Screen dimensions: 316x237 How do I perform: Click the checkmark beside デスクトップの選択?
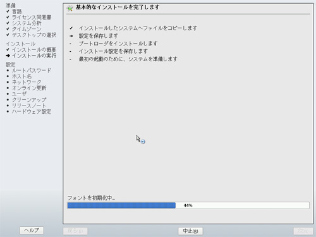(x=8, y=35)
